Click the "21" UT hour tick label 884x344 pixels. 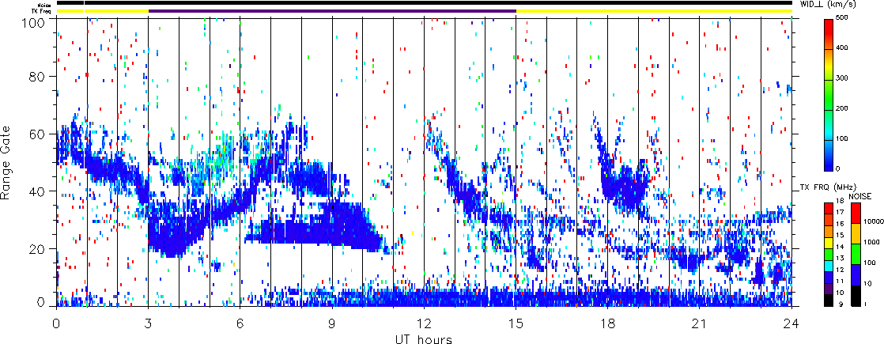(x=700, y=324)
